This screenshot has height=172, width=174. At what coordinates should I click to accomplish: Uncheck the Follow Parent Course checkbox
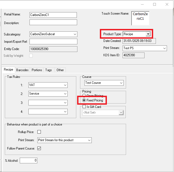point(39,148)
